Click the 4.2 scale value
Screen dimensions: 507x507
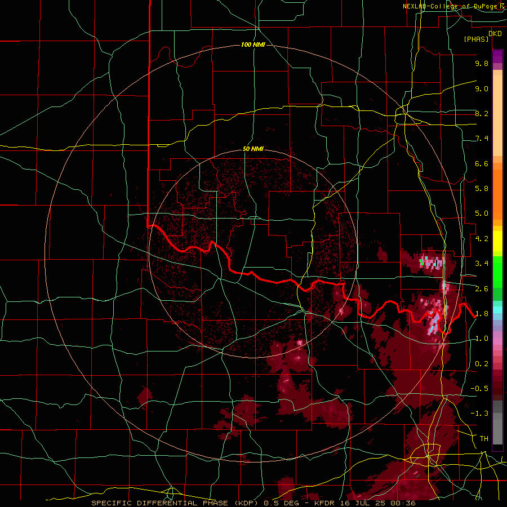482,239
